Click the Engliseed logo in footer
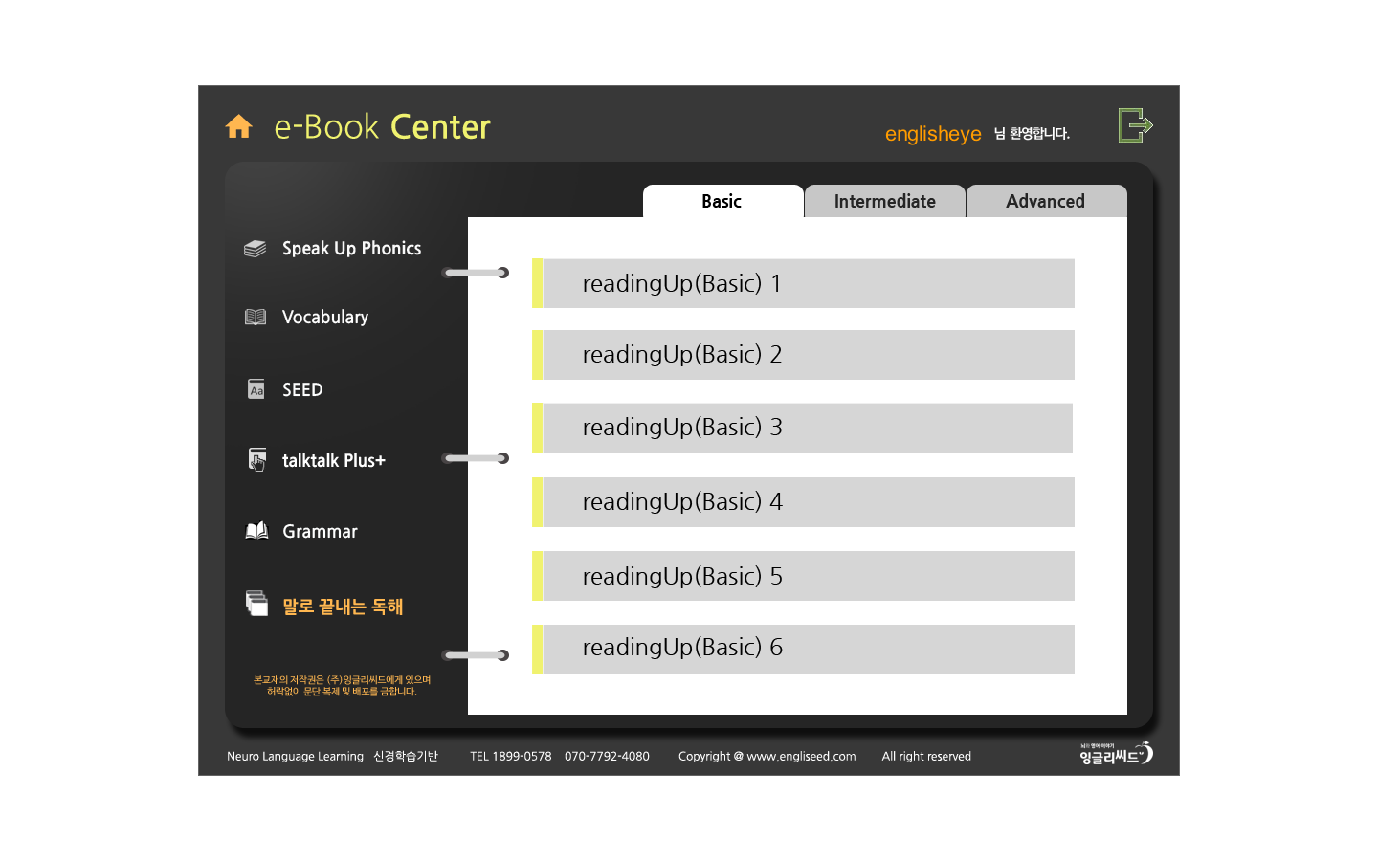Image resolution: width=1378 pixels, height=861 pixels. click(1115, 755)
